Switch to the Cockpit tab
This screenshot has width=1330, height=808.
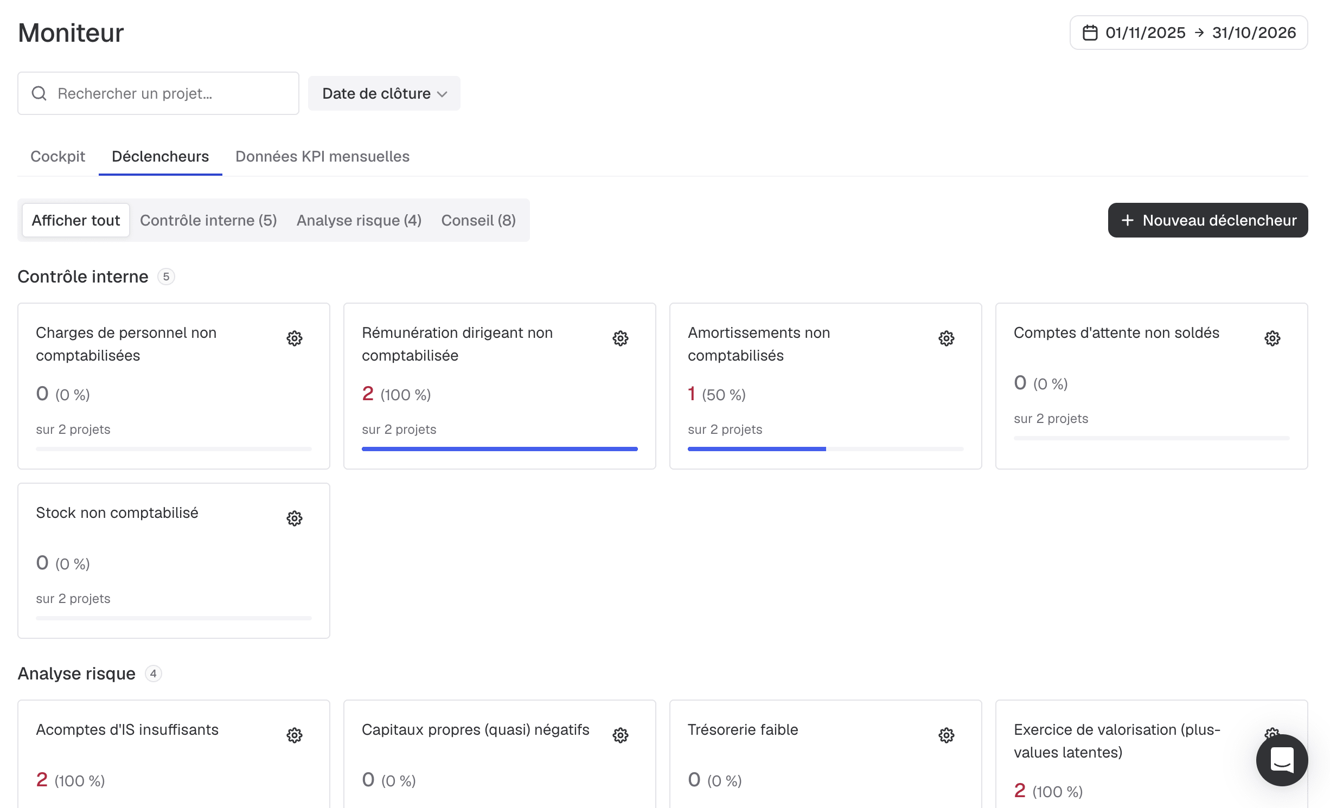[58, 156]
